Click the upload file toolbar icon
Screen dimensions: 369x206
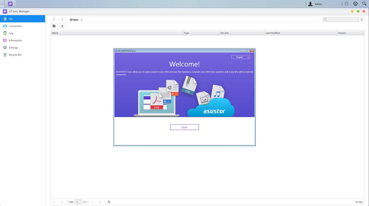point(62,26)
